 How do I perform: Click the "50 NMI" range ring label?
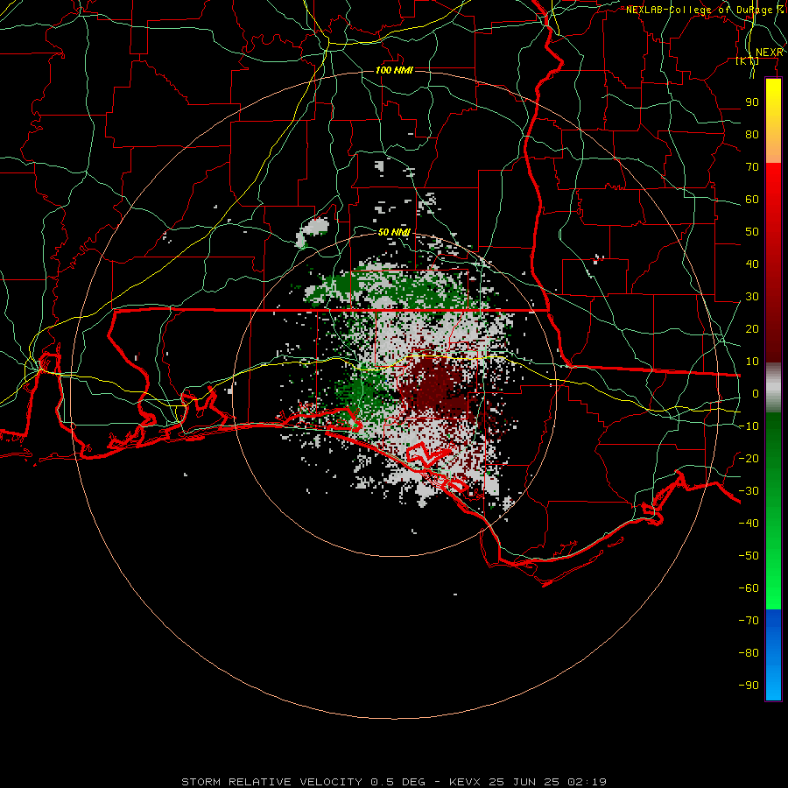point(395,232)
